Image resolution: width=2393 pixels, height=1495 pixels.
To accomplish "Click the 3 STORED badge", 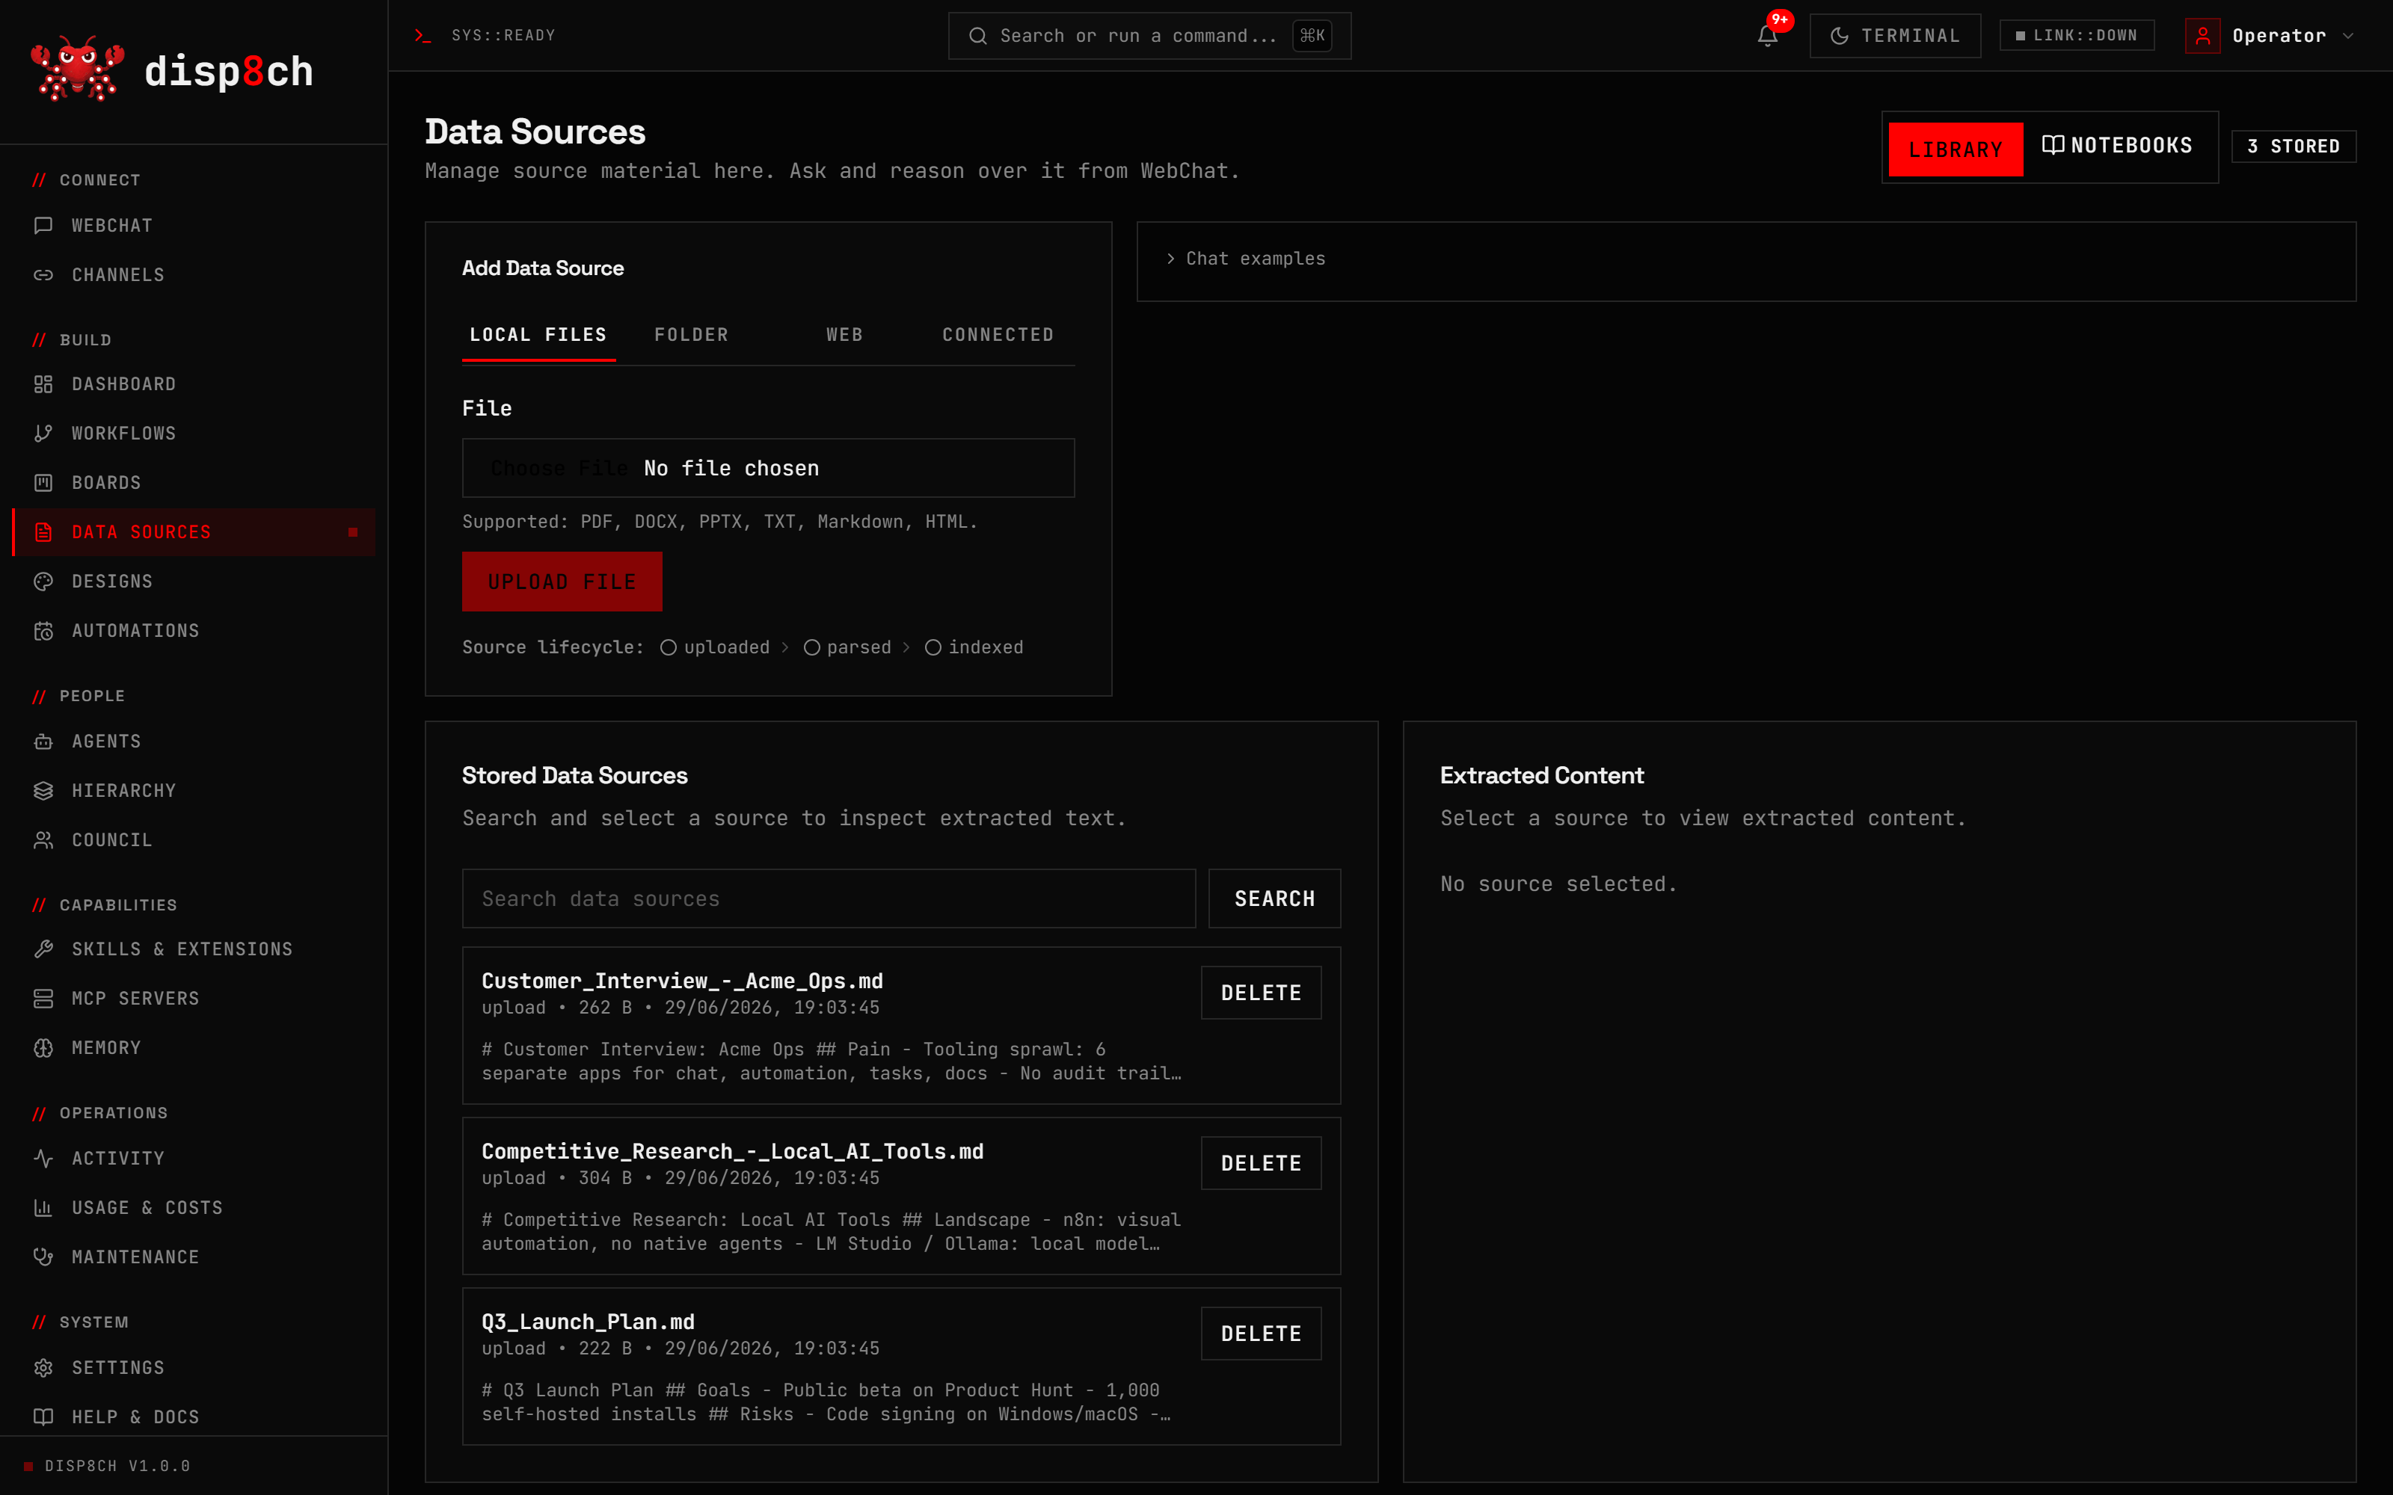I will (2293, 147).
